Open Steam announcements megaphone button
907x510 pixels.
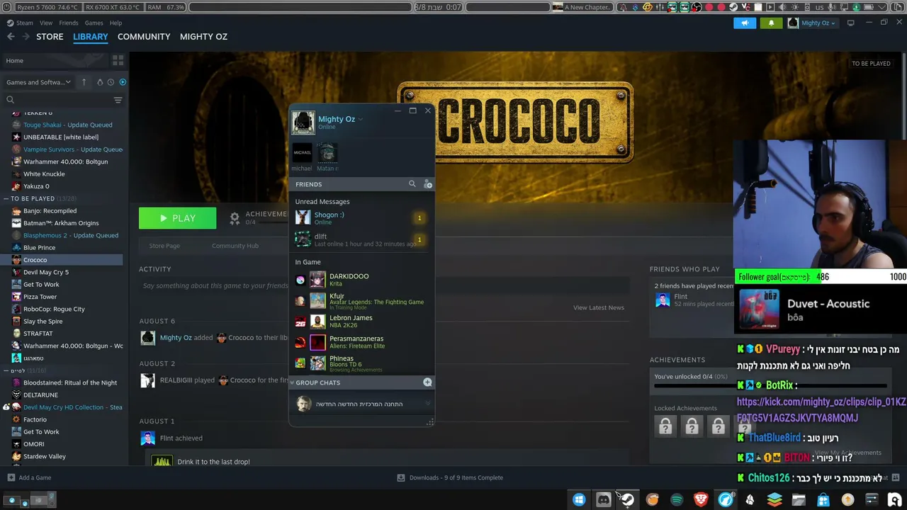pyautogui.click(x=745, y=23)
